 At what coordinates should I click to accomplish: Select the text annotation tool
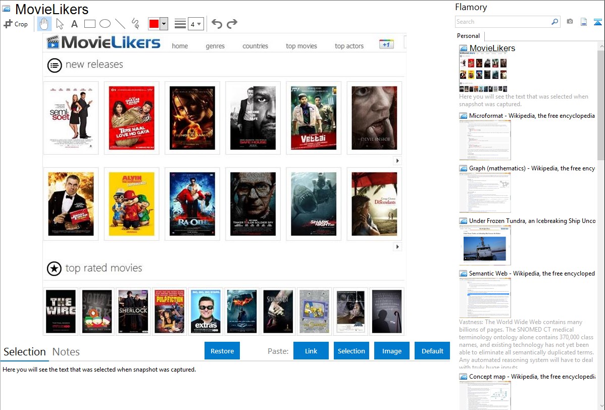74,24
